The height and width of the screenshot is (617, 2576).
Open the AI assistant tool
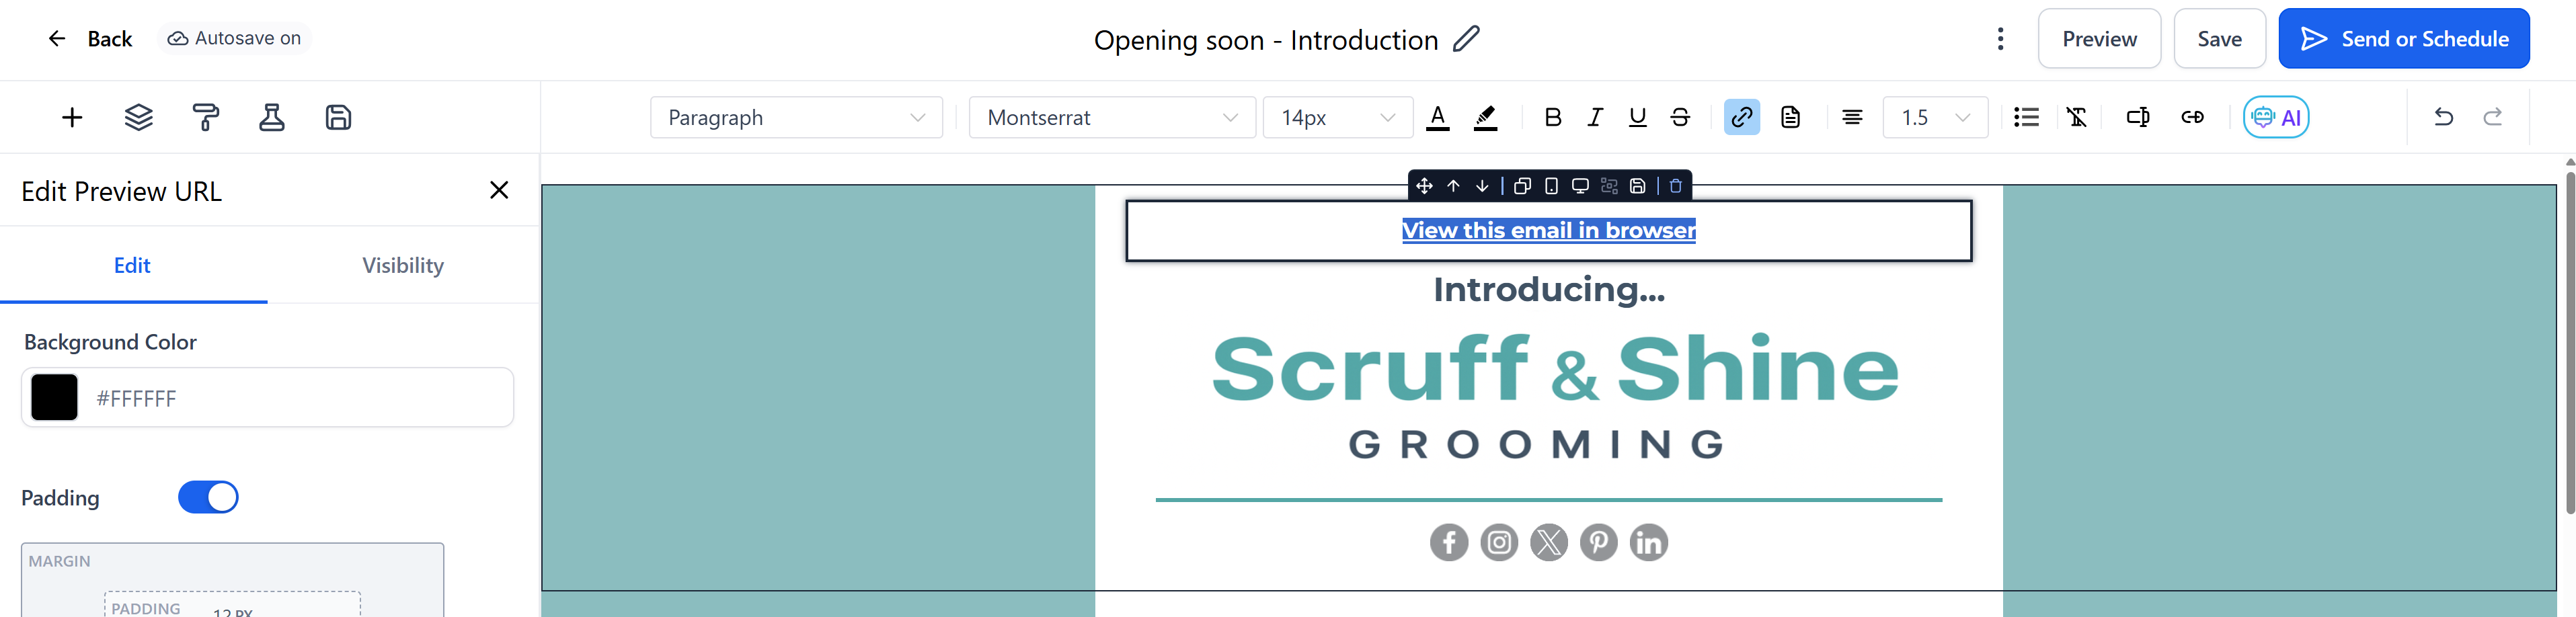[x=2276, y=117]
